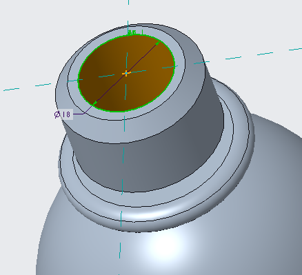
Task: Click the yellow center point marker
Action: tap(126, 73)
